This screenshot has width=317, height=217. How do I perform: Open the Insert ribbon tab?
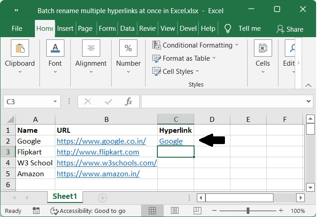65,28
